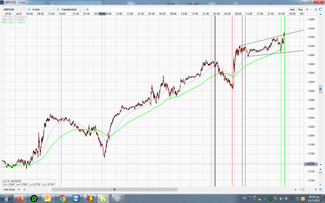Image resolution: width=325 pixels, height=203 pixels.
Task: Click price axis down arrow near 1.2736
Action: (x=320, y=165)
